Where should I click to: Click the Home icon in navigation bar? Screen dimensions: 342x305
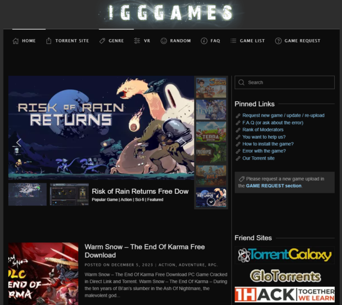[15, 41]
